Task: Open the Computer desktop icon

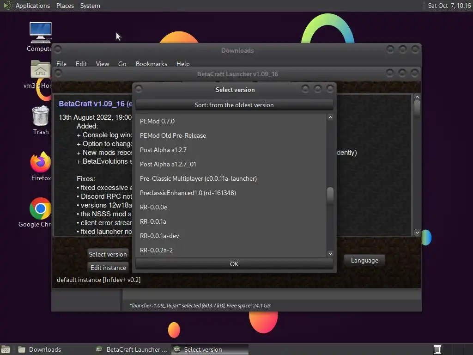Action: point(40,37)
